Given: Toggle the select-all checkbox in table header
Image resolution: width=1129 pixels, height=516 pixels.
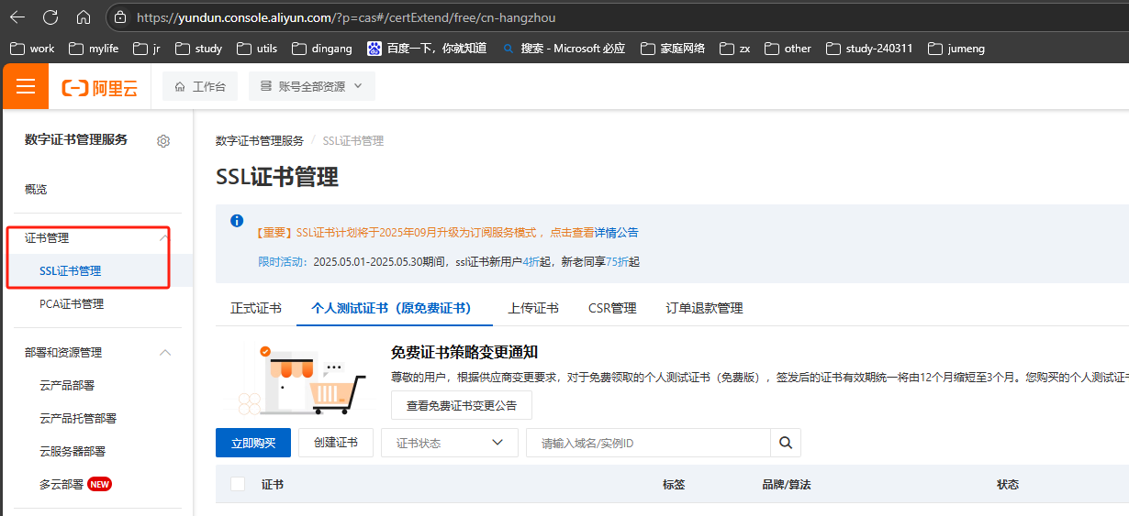Looking at the screenshot, I should tap(238, 484).
